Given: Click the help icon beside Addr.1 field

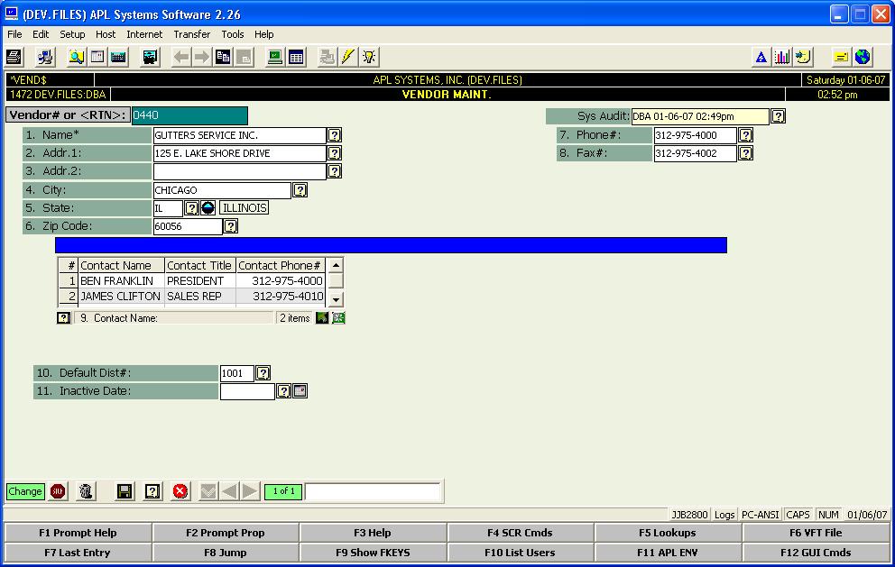Looking at the screenshot, I should pyautogui.click(x=335, y=153).
